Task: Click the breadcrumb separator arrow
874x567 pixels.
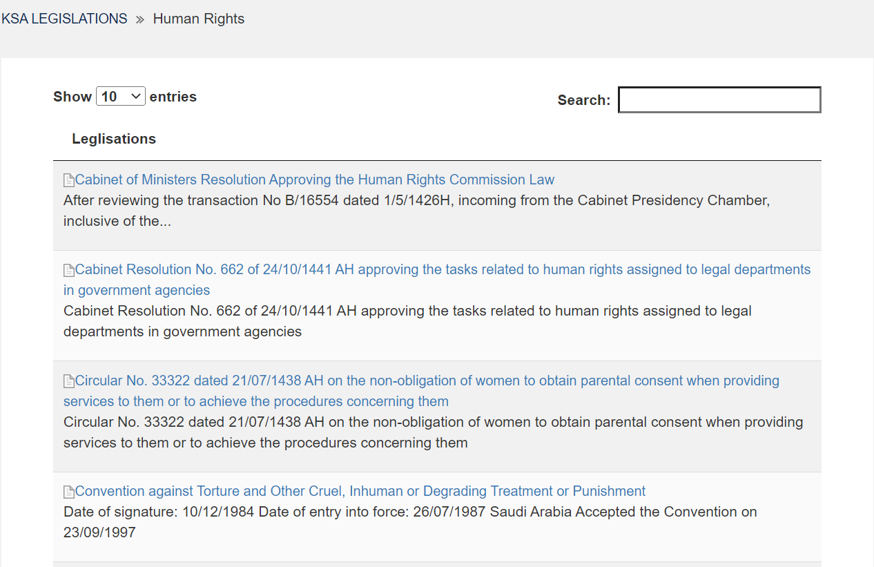Action: pos(139,19)
